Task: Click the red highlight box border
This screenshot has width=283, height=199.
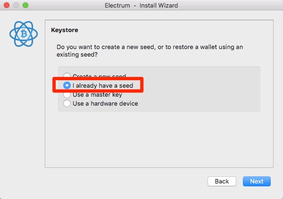Action: click(98, 78)
